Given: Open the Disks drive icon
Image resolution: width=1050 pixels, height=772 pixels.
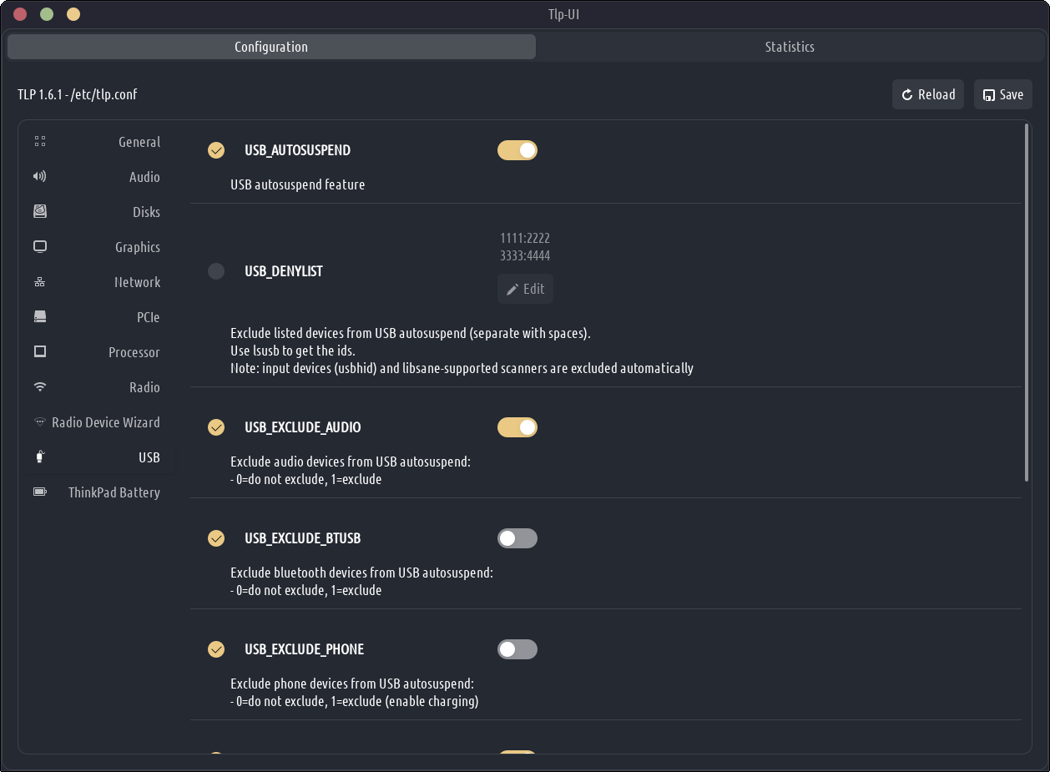Looking at the screenshot, I should pyautogui.click(x=40, y=212).
